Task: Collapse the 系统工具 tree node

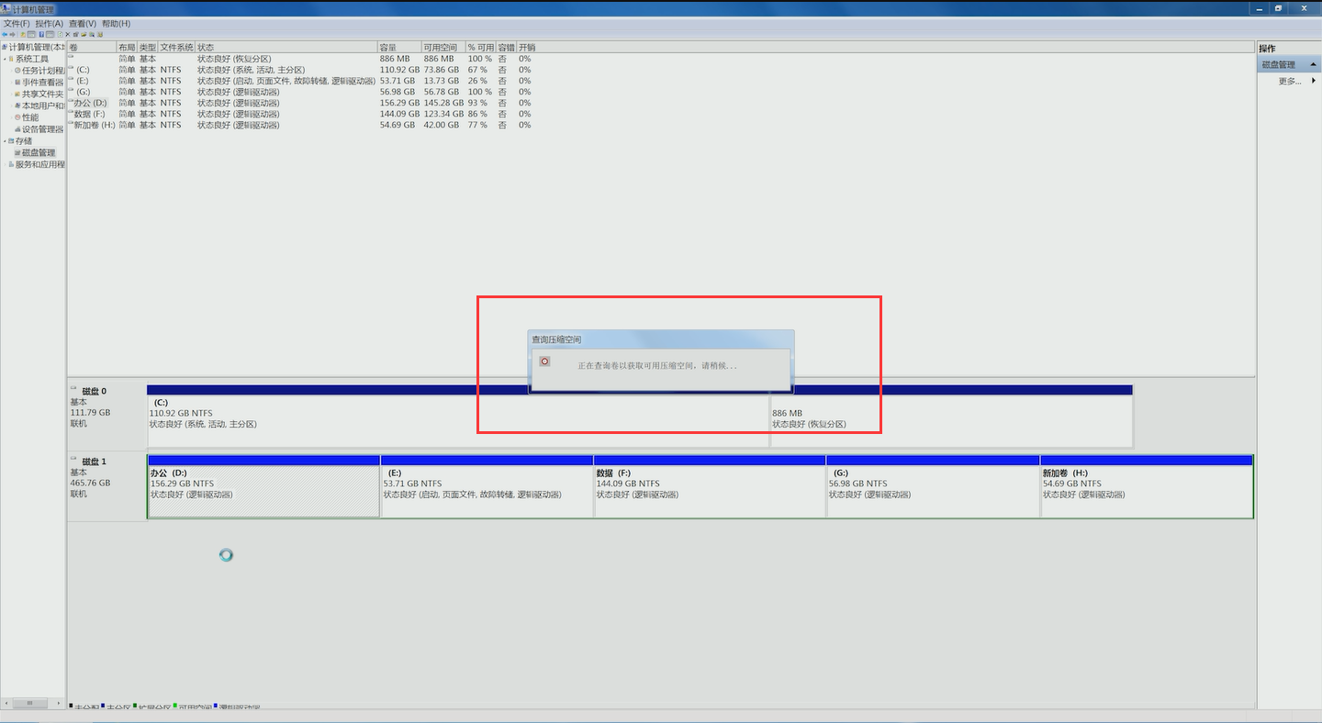Action: [x=5, y=59]
